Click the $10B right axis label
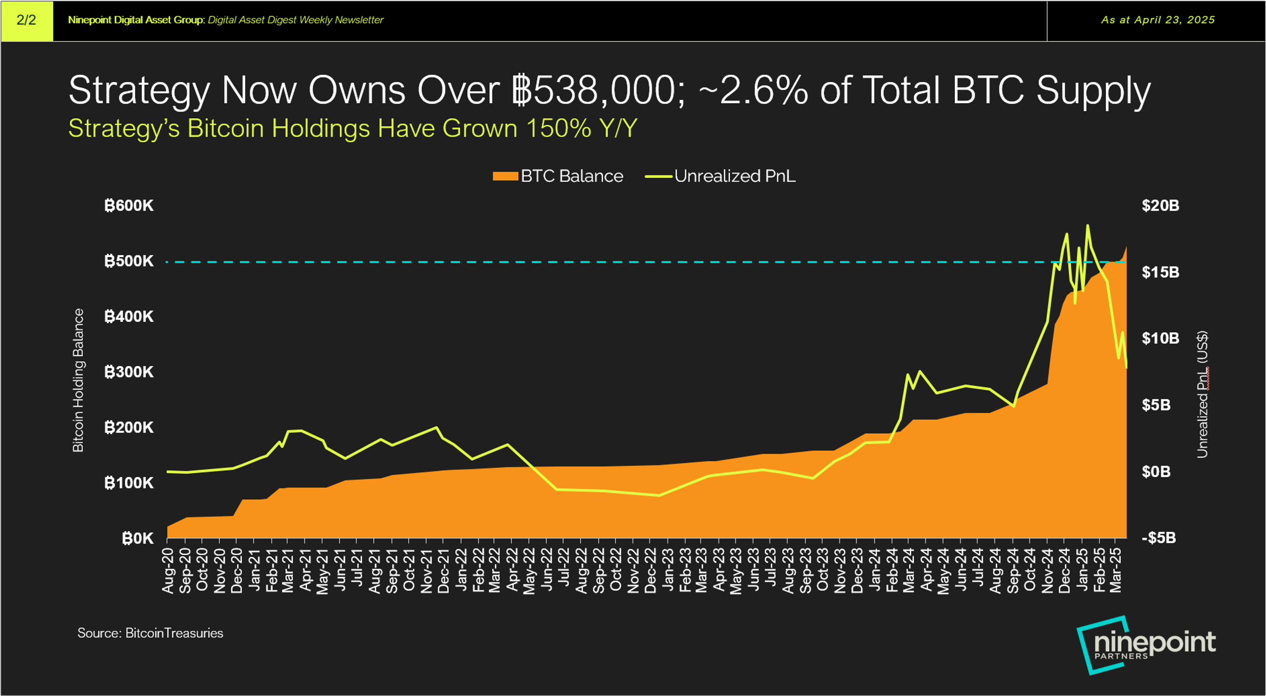 (x=1160, y=338)
